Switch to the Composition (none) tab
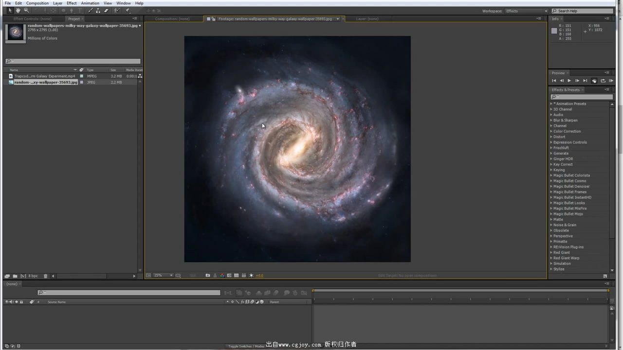 172,19
